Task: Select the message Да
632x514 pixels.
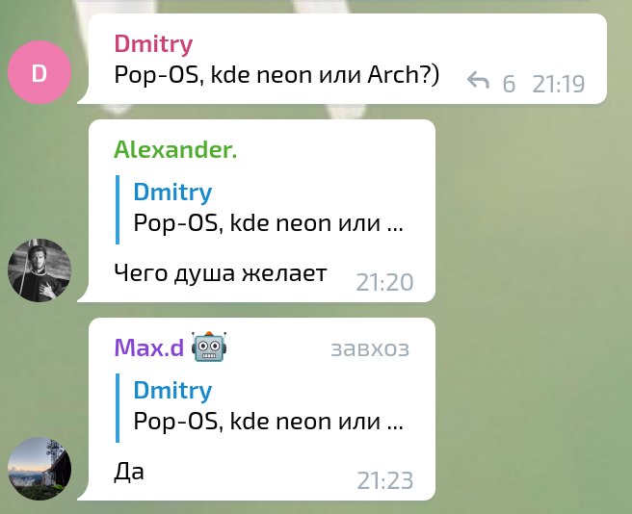Action: 129,472
